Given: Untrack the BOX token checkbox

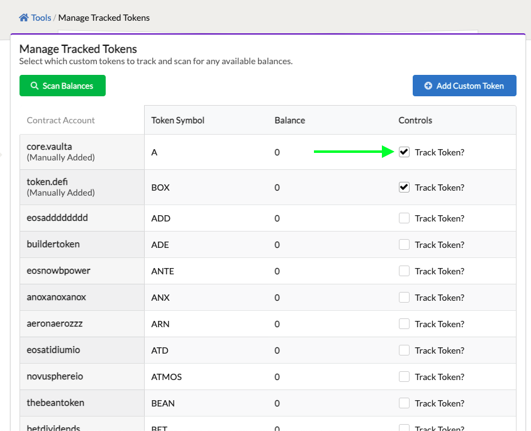Looking at the screenshot, I should (404, 188).
